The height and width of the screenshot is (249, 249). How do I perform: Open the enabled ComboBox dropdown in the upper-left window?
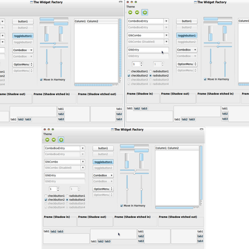[x=23, y=50]
